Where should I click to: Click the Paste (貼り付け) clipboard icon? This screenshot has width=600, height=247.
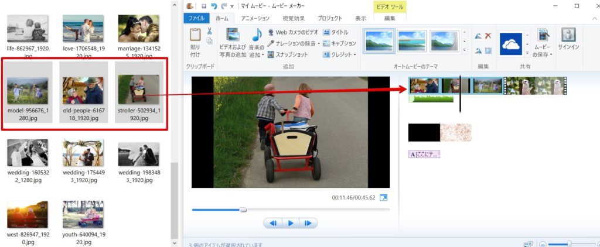click(195, 35)
